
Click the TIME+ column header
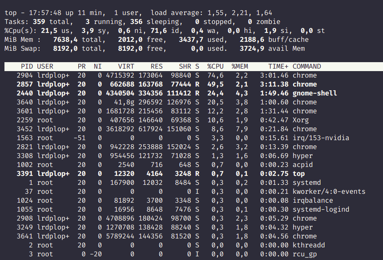(x=278, y=67)
